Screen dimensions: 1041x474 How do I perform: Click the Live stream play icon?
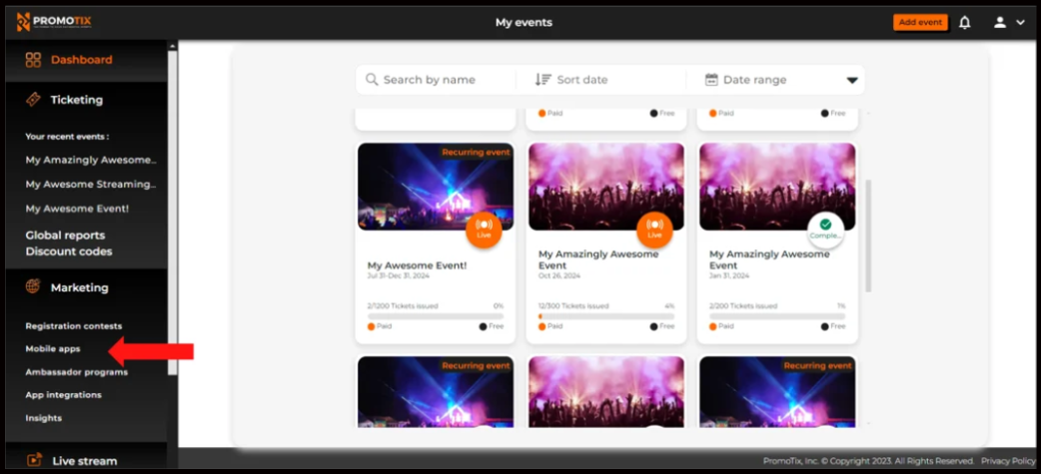pyautogui.click(x=34, y=460)
